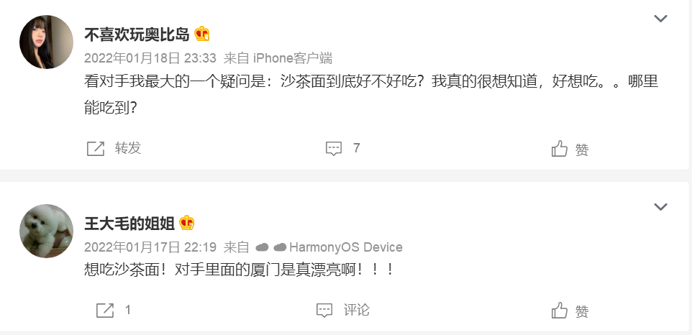Click the crown badge next to 王大毛的姐姐
The height and width of the screenshot is (335, 692).
(x=187, y=223)
